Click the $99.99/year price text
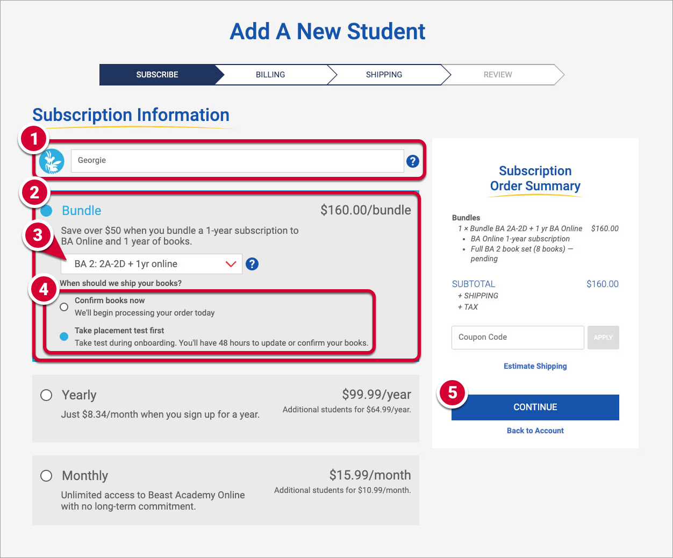The image size is (673, 558). click(376, 395)
